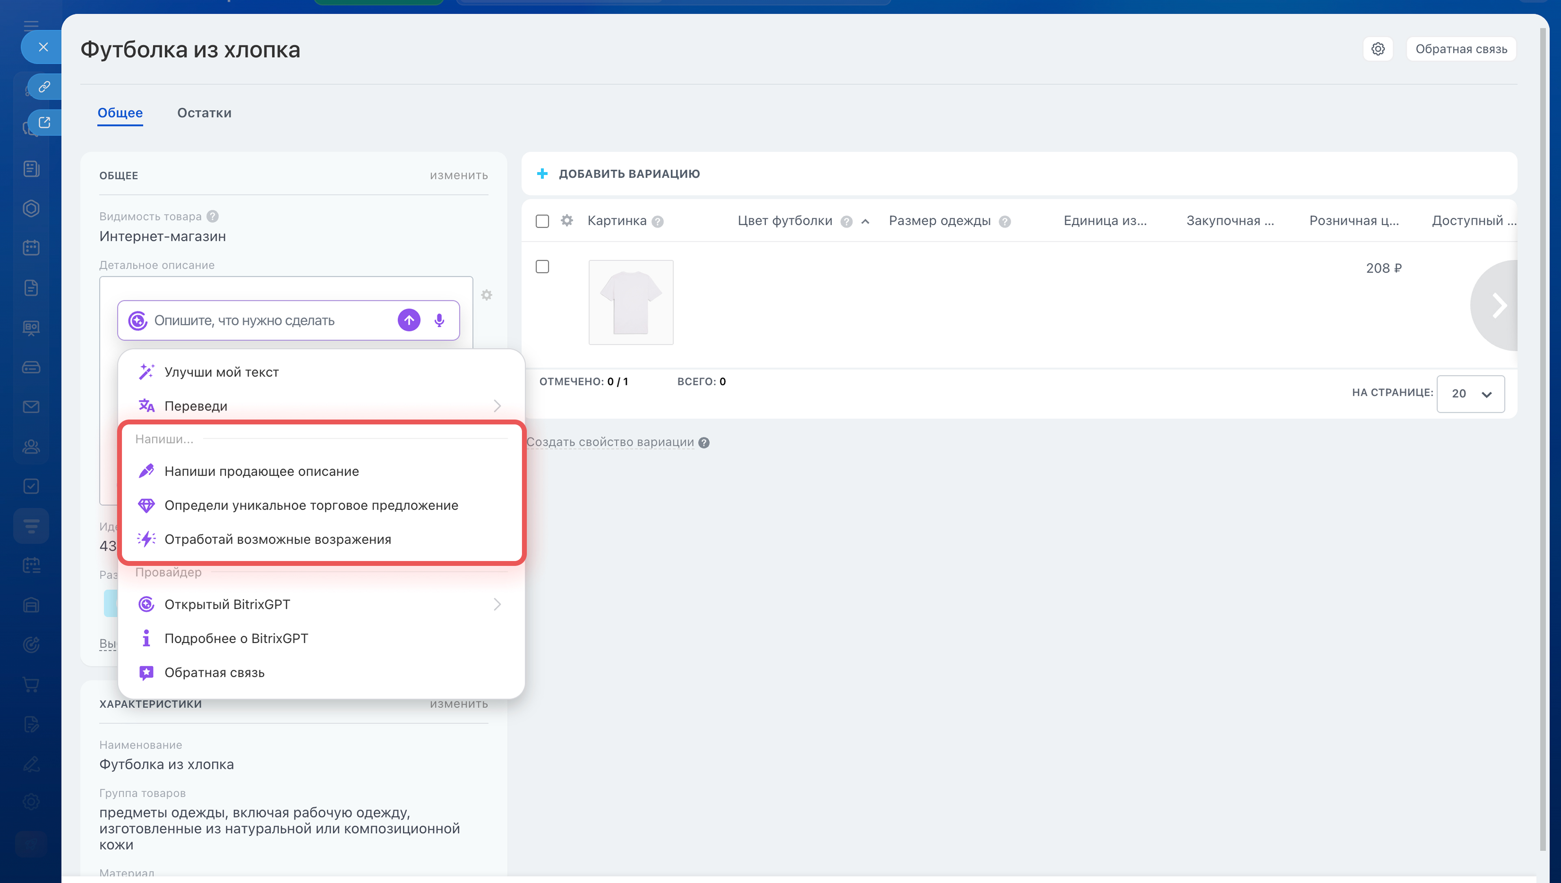Image resolution: width=1561 pixels, height=883 pixels.
Task: Click the grid settings gear in table header
Action: point(567,221)
